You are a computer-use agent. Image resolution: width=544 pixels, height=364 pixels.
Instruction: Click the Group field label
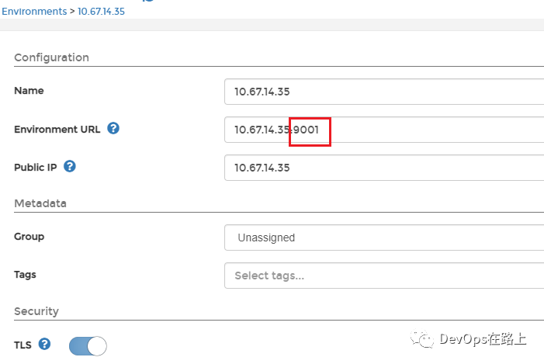(x=29, y=236)
